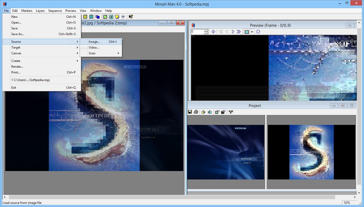Click the cyan pointing hand icon in Project
This screenshot has height=207, width=364.
pyautogui.click(x=209, y=112)
